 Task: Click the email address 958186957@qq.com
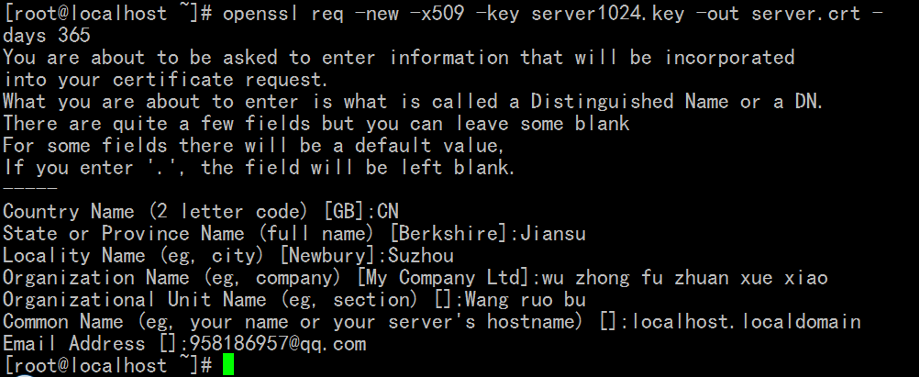tap(278, 344)
